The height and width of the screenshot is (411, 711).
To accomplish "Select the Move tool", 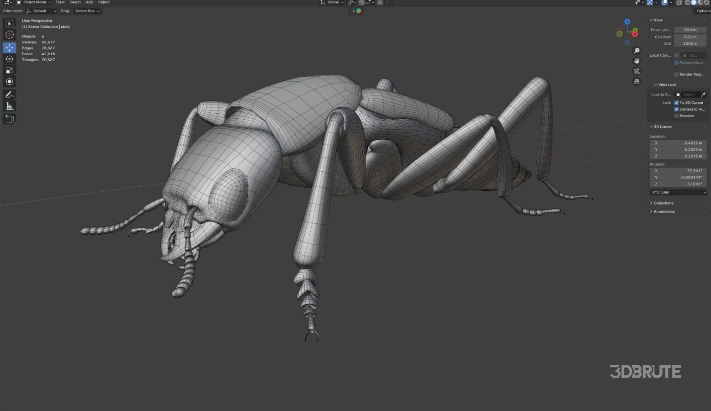I will click(x=10, y=47).
